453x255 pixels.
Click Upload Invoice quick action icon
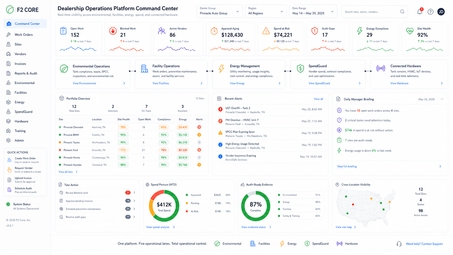[x=9, y=180]
